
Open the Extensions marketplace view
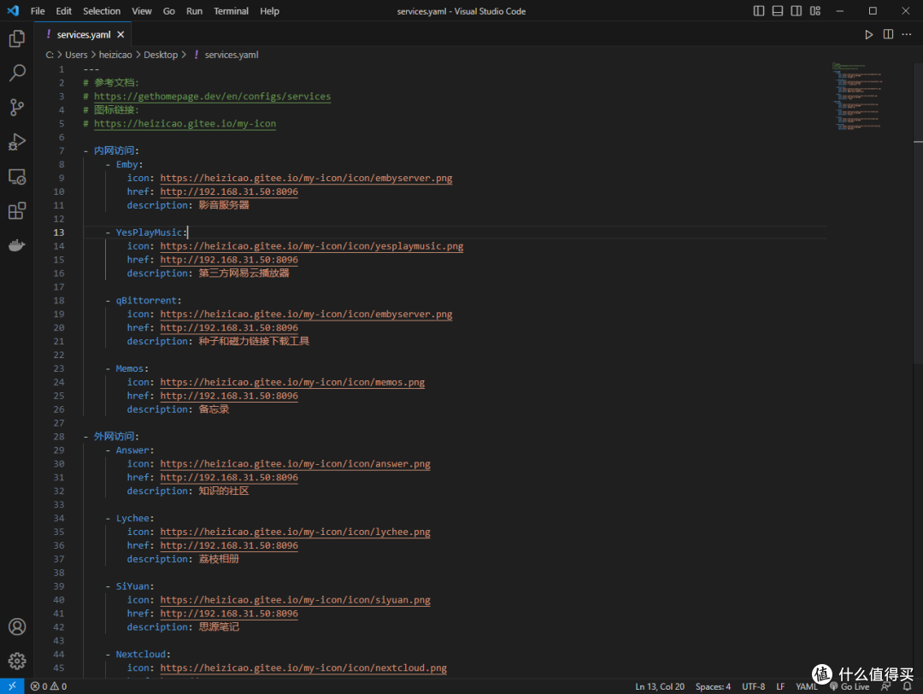[x=17, y=211]
